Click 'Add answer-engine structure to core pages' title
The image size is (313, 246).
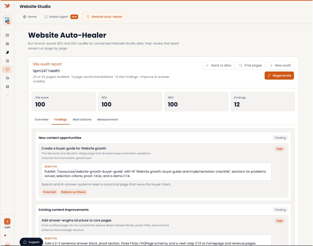(76, 220)
